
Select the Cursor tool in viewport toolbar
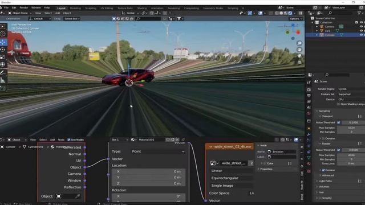pyautogui.click(x=3, y=34)
